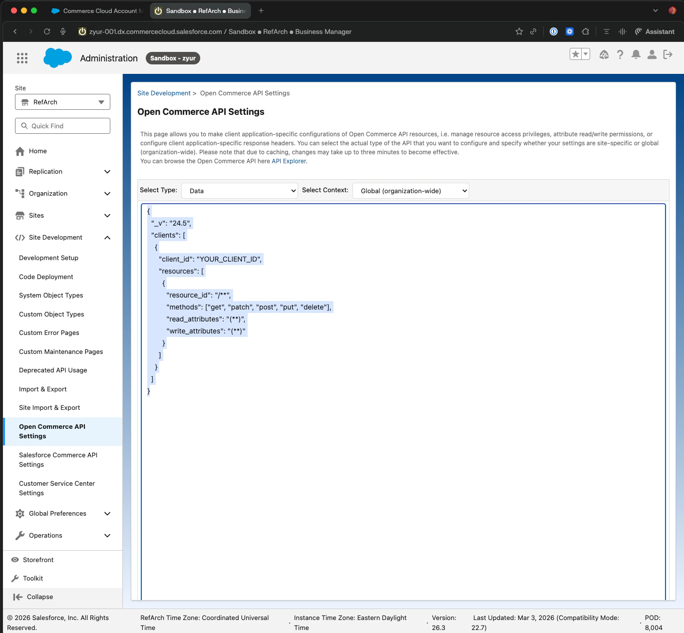Reload the browser page
The height and width of the screenshot is (633, 684).
(x=47, y=31)
